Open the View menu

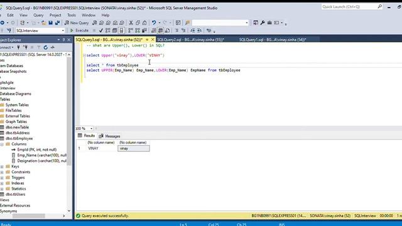(23, 15)
